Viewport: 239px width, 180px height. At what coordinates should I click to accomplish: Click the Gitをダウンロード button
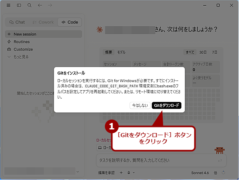tap(166, 106)
